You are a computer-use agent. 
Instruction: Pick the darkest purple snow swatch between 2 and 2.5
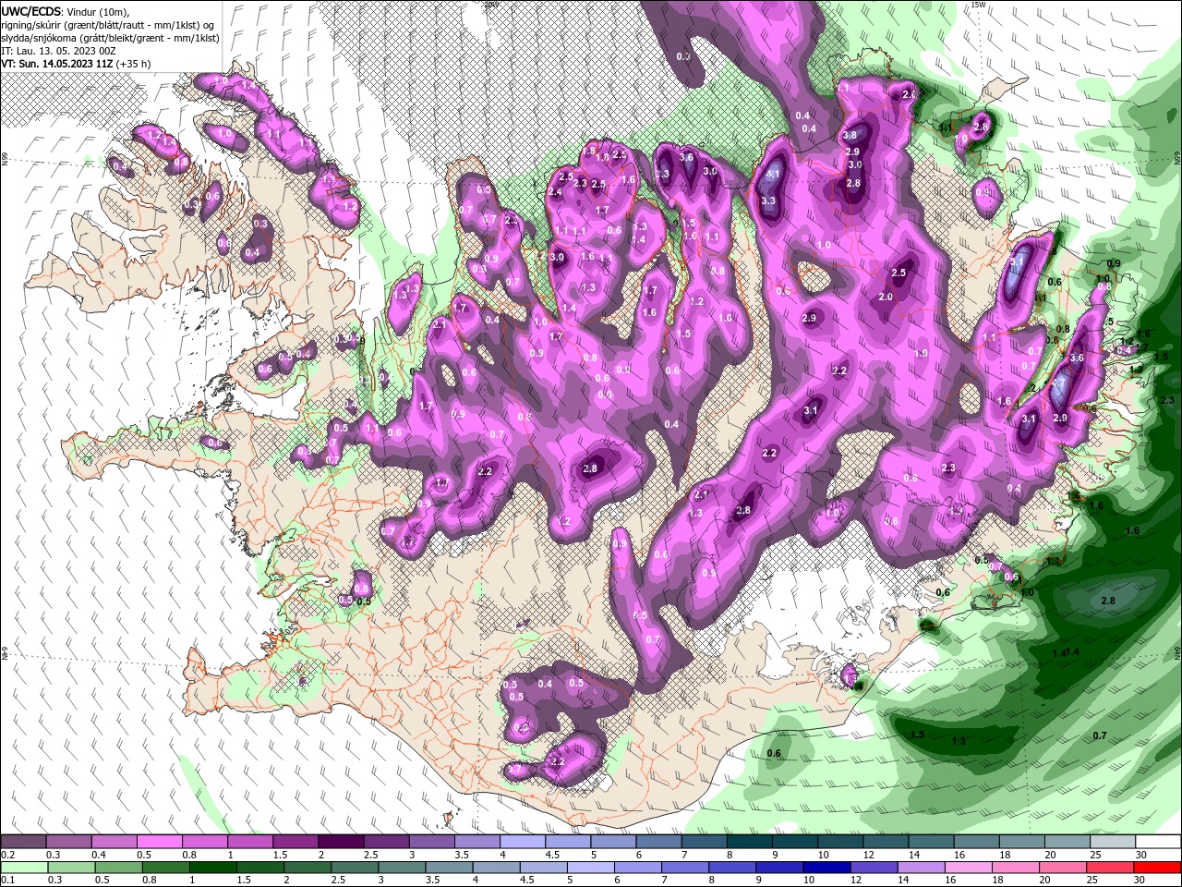point(341,842)
